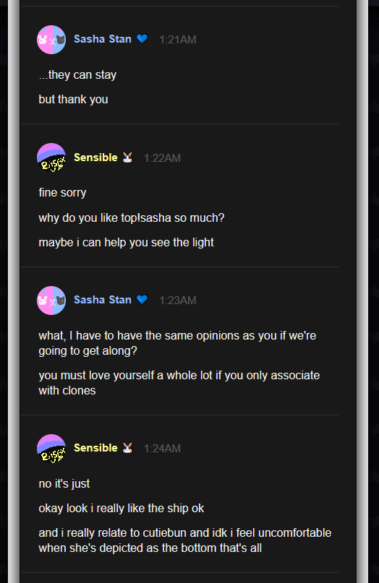This screenshot has height=583, width=379.
Task: Click the bunny emoji icon by the 1:22AM post
Action: [x=128, y=157]
